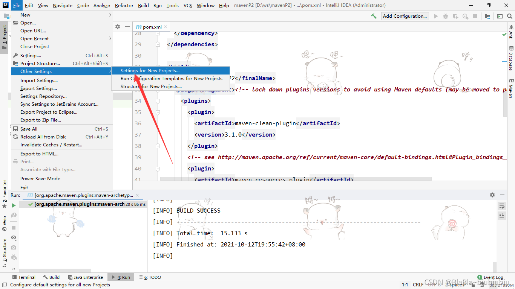Open Run panel settings gear icon

point(492,195)
